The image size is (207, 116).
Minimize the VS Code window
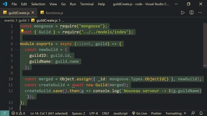176,4
